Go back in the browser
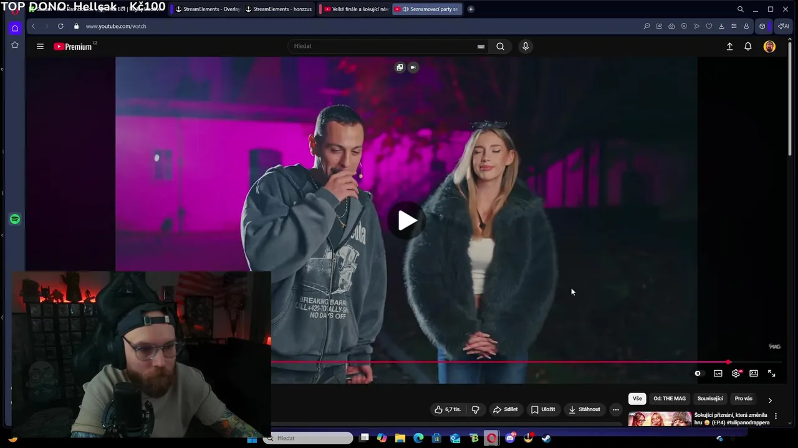This screenshot has width=798, height=448. tap(33, 26)
